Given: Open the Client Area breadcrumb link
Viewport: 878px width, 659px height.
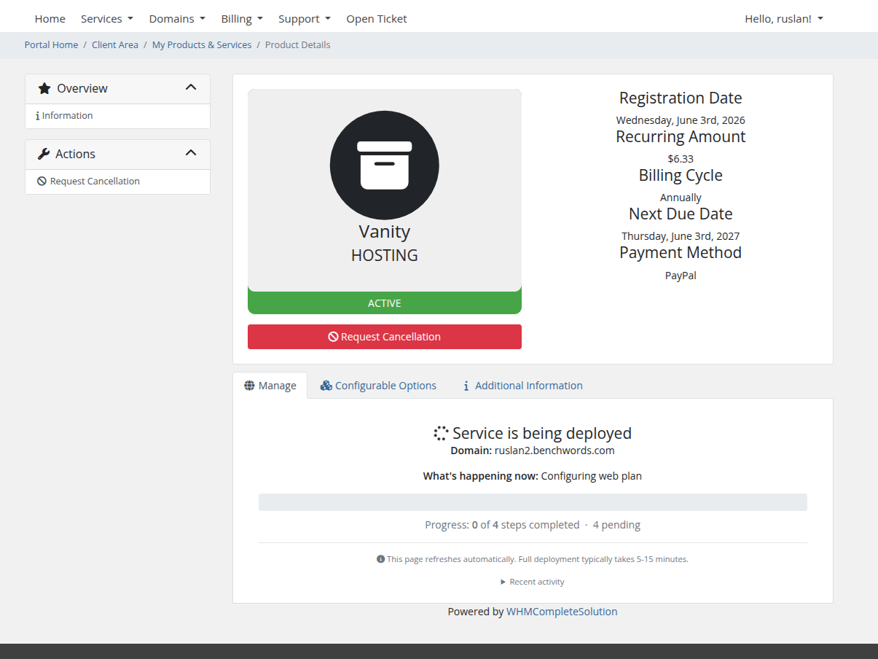Looking at the screenshot, I should 115,45.
